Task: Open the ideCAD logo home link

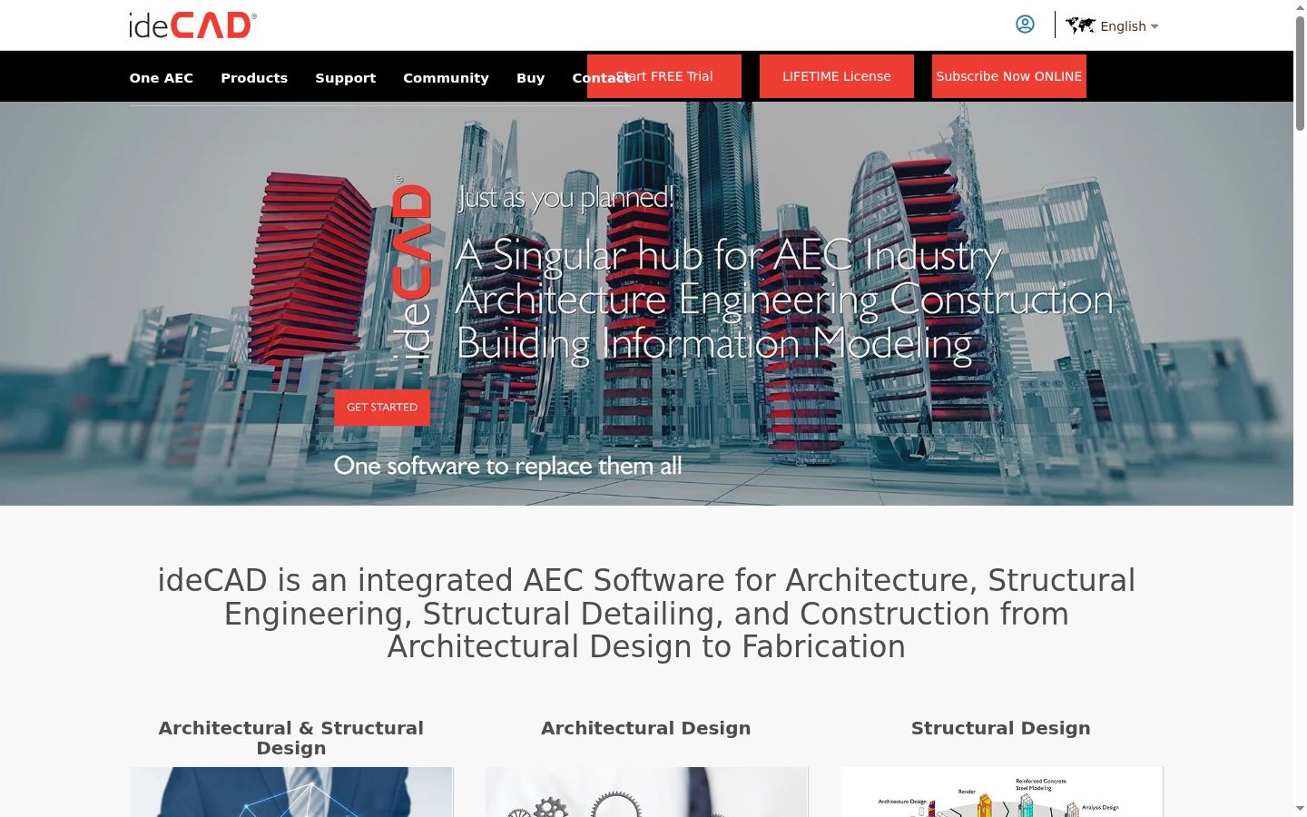Action: pyautogui.click(x=192, y=25)
